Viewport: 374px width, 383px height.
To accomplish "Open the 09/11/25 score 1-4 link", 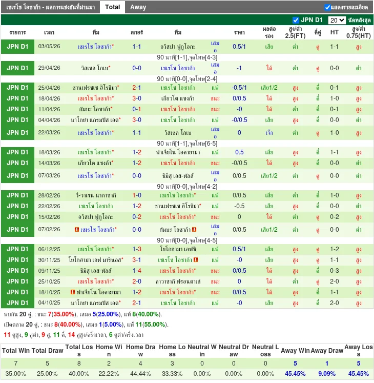I will click(x=137, y=271).
